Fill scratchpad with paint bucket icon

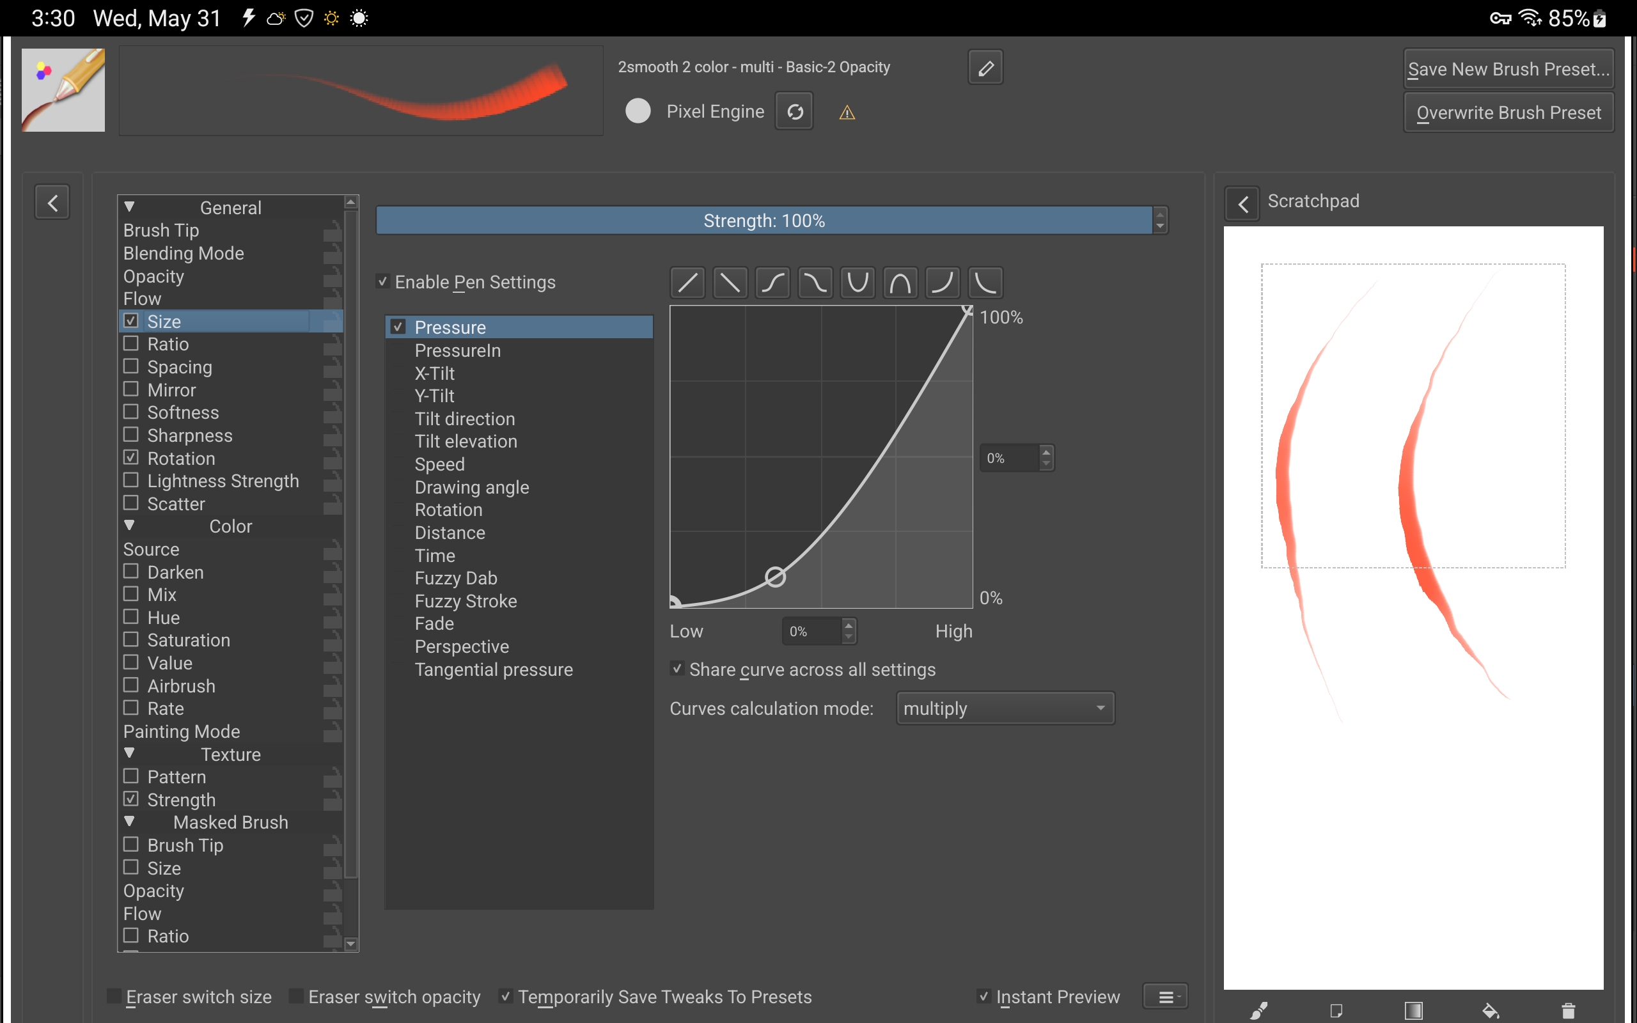point(1491,1010)
